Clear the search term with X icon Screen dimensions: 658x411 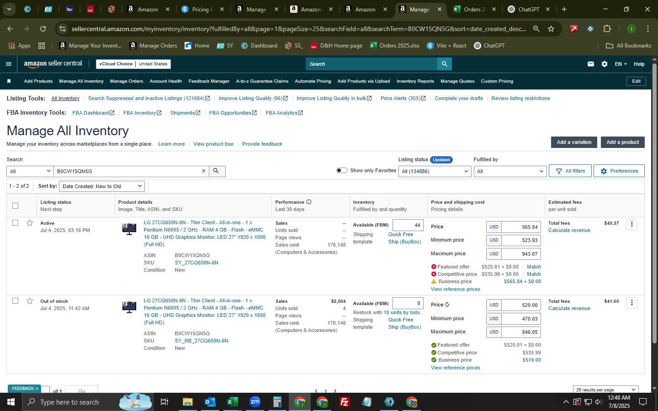[204, 171]
